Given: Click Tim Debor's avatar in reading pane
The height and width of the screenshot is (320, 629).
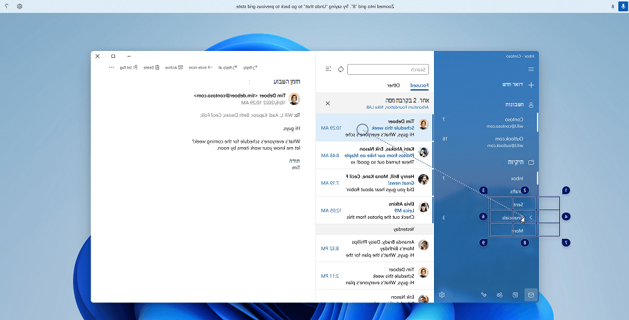Looking at the screenshot, I should point(294,99).
